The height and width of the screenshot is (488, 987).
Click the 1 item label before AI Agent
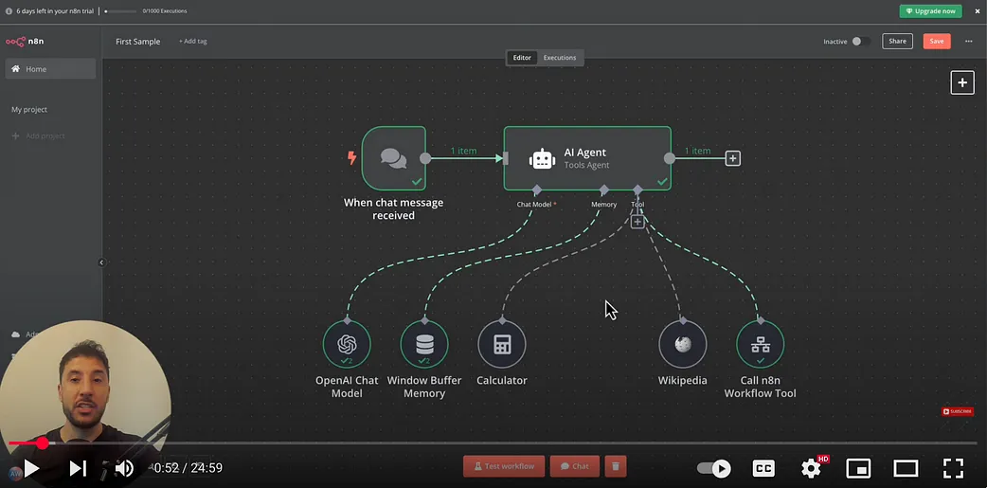[463, 151]
